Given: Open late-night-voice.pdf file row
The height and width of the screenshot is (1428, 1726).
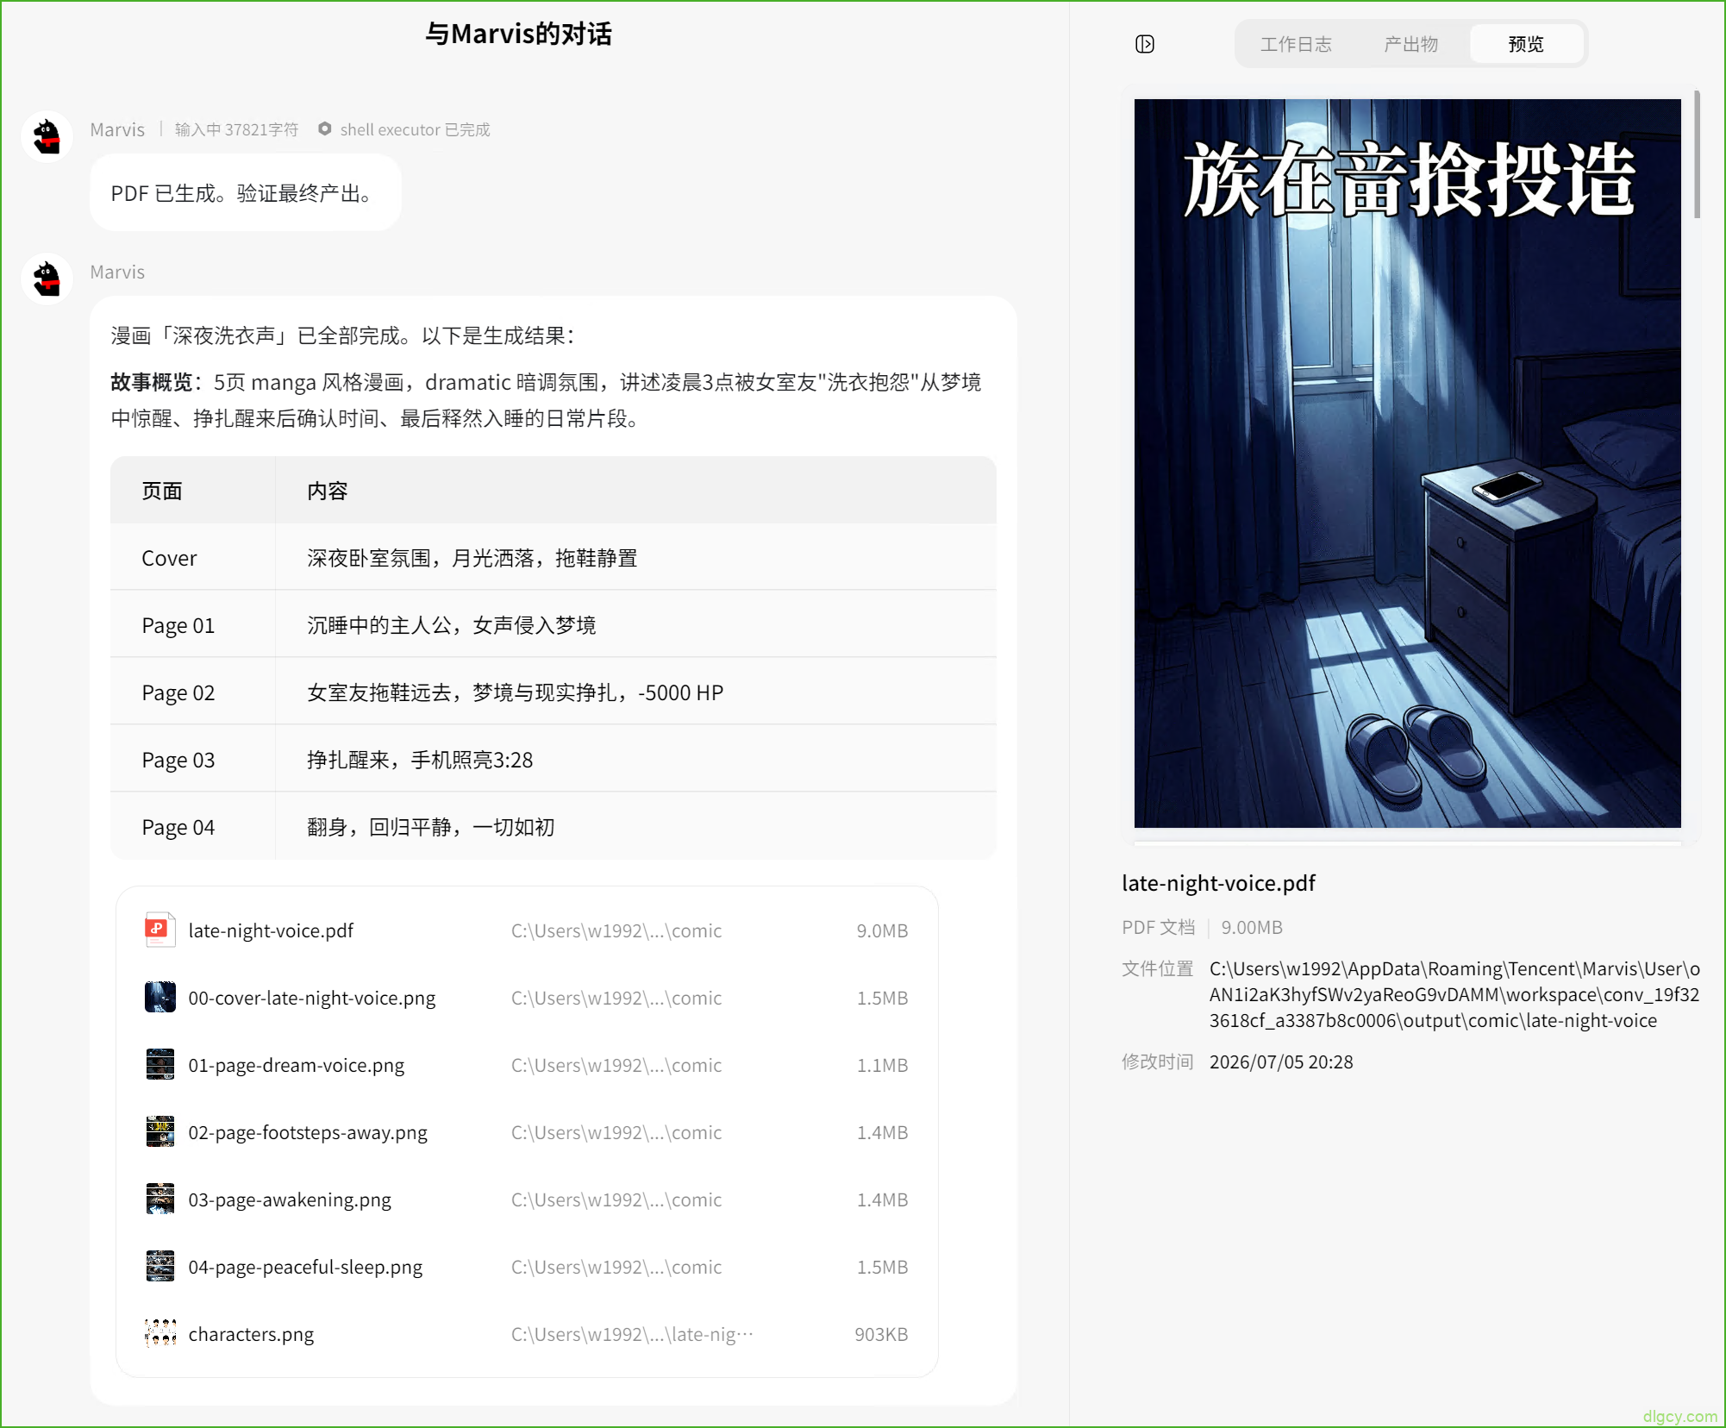Looking at the screenshot, I should tap(527, 930).
